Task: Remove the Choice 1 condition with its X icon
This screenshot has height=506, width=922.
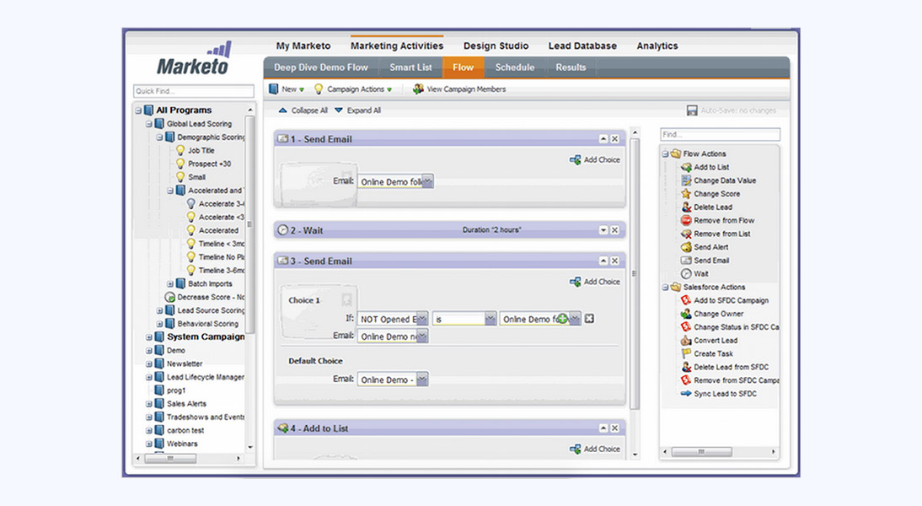Action: pyautogui.click(x=589, y=318)
